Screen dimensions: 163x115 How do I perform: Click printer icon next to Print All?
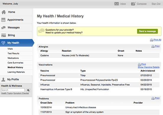click(x=151, y=40)
